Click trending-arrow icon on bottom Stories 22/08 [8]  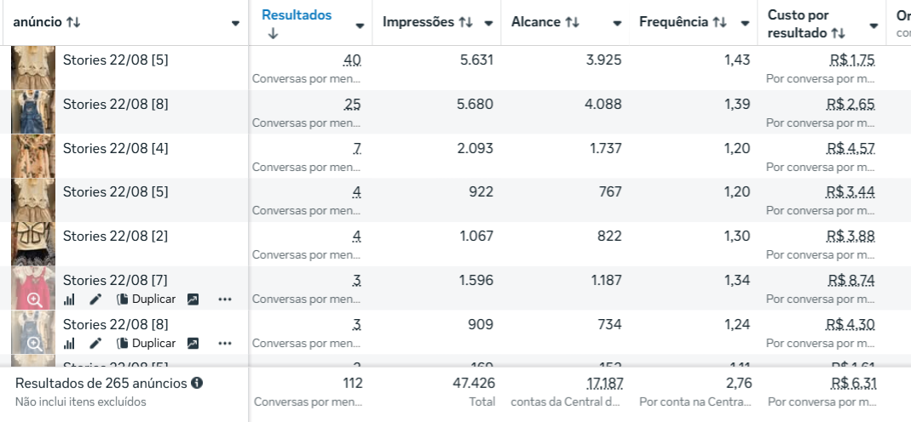pos(193,344)
